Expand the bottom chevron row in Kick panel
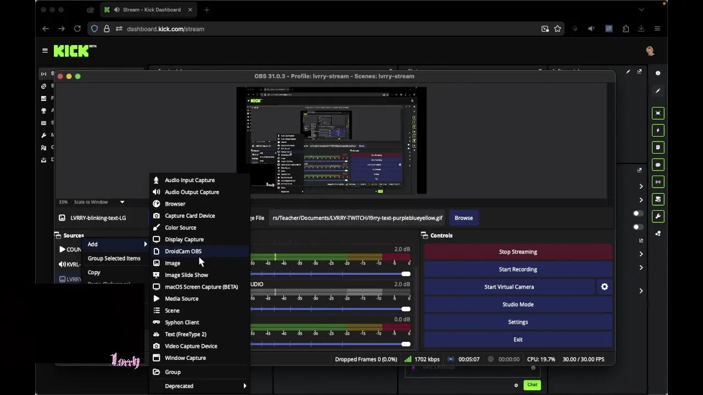The height and width of the screenshot is (395, 703). click(641, 291)
